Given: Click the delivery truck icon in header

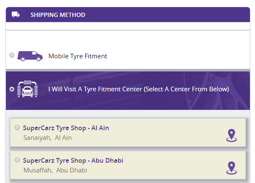Looking at the screenshot, I should pos(16,14).
